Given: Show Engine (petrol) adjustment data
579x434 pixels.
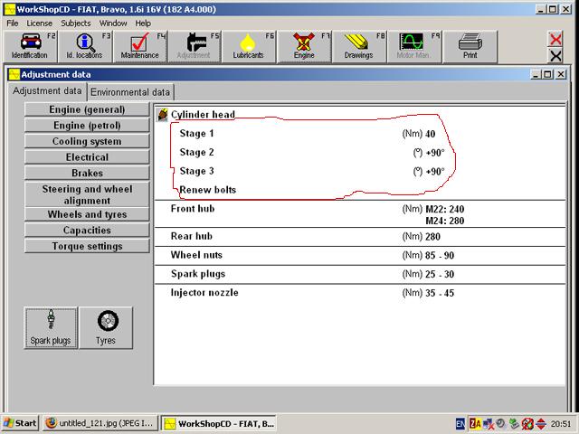Looking at the screenshot, I should [87, 126].
